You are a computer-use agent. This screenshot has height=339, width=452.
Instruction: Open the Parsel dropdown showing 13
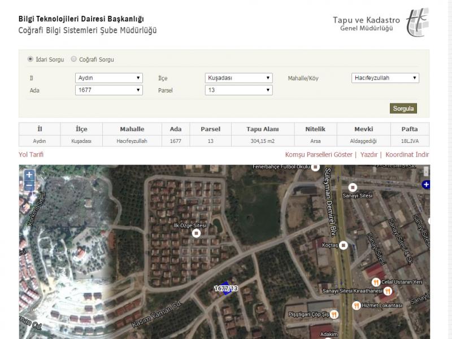238,90
